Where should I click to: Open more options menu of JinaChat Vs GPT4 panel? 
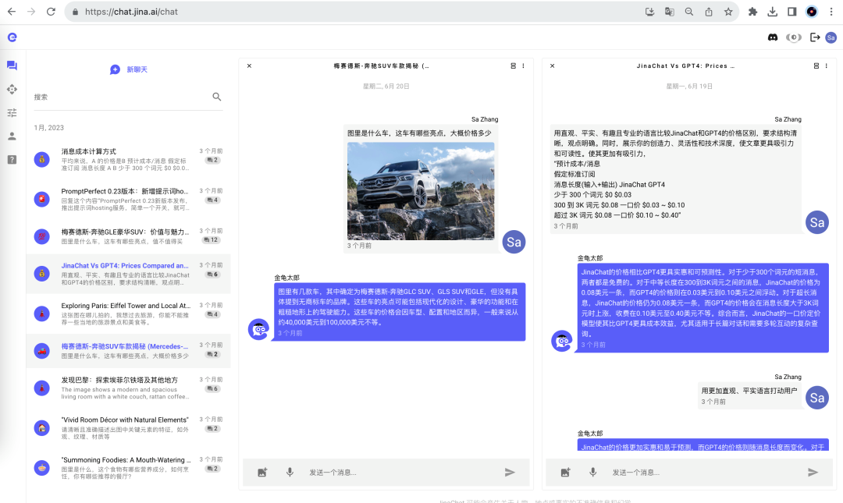[x=826, y=66]
